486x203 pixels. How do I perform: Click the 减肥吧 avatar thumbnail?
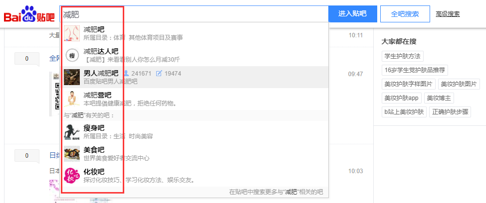tap(72, 33)
